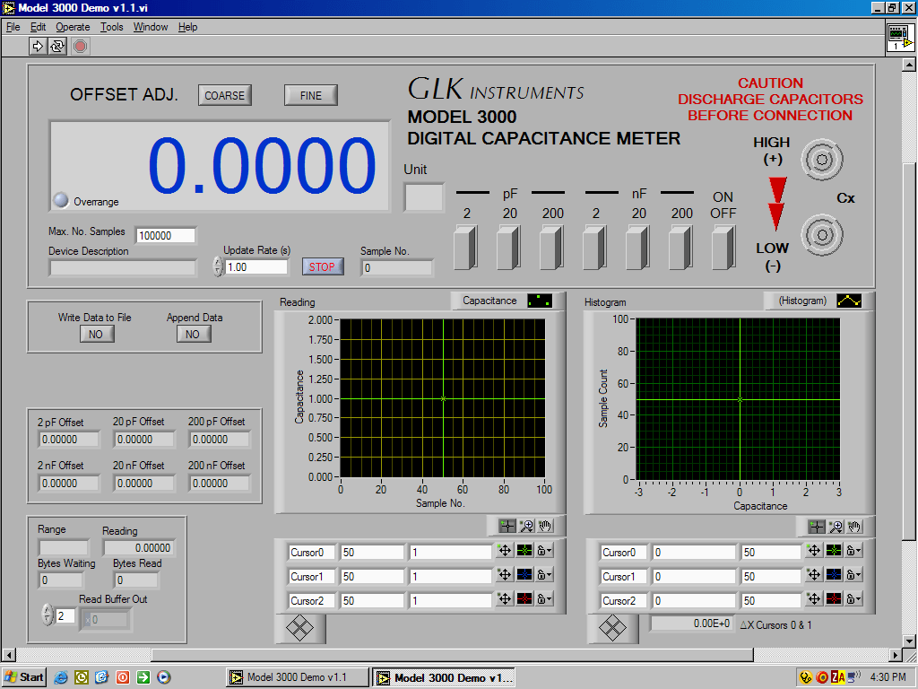Click the Run Continuously toolbar icon
Screen dimensions: 918x689
coord(56,46)
